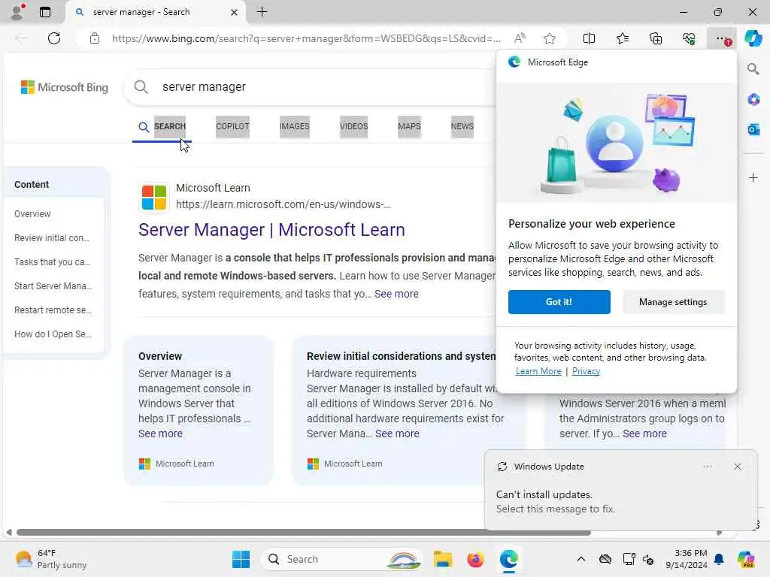Open Server Manager | Microsoft Learn result
770x577 pixels.
(x=271, y=230)
